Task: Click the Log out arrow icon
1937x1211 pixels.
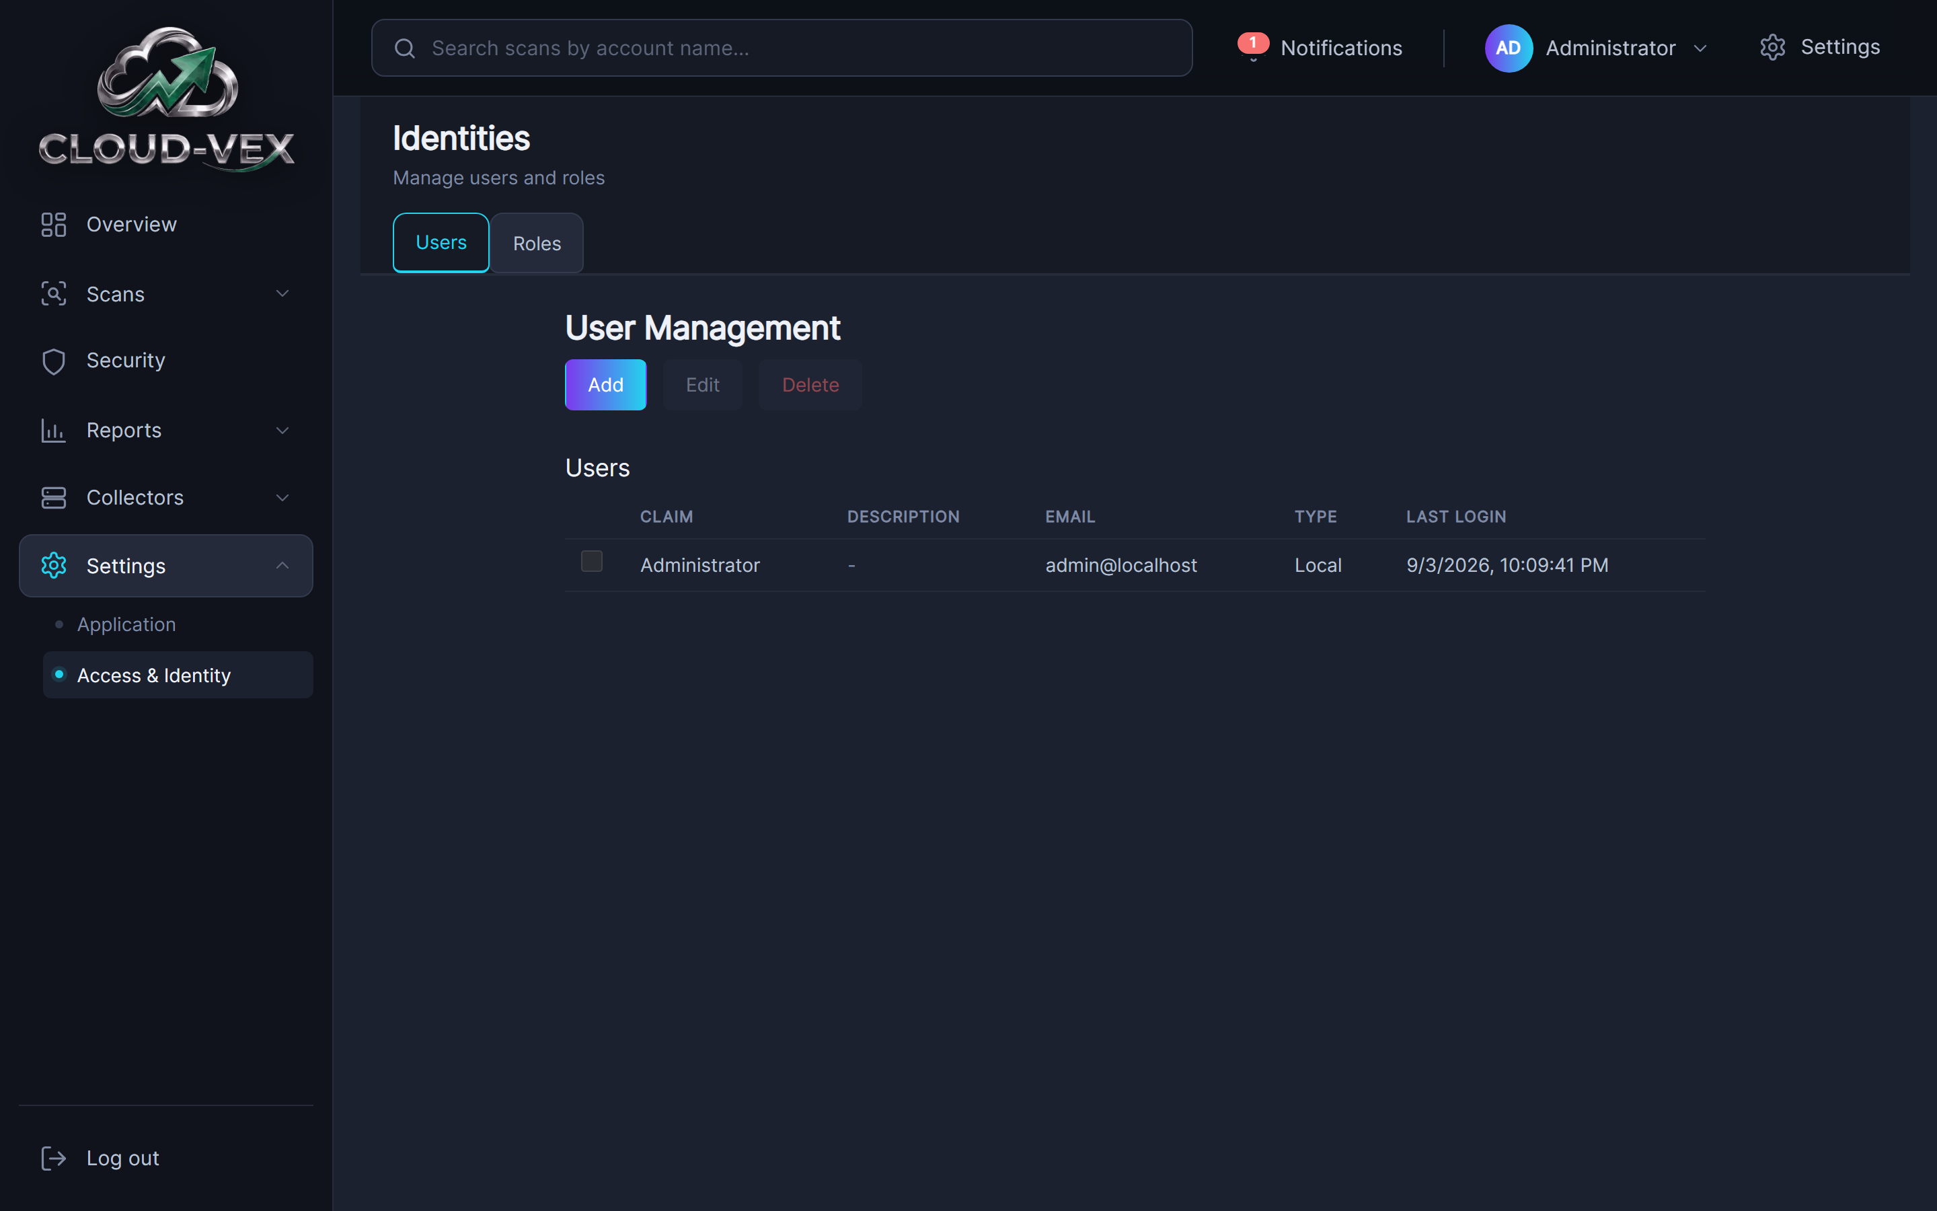Action: (x=54, y=1158)
